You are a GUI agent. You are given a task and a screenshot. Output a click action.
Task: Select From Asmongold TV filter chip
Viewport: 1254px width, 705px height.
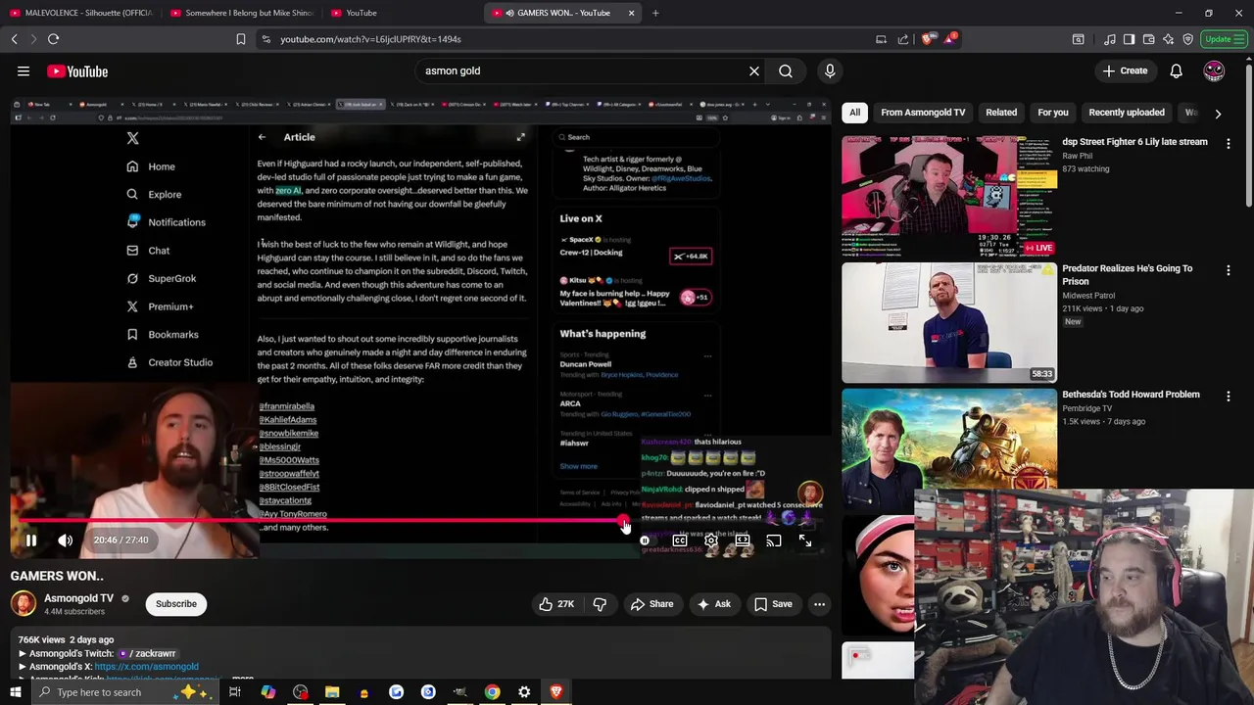[x=923, y=113]
